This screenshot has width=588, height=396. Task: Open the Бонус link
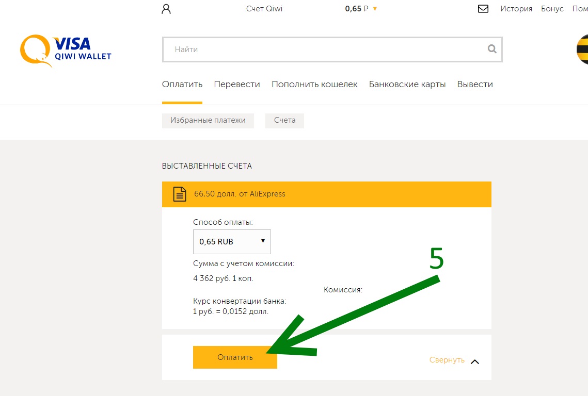coord(552,9)
